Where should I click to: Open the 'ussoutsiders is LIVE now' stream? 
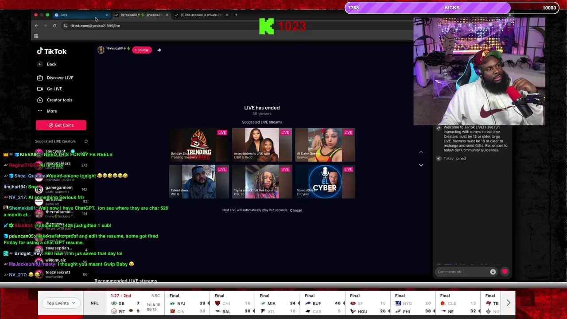[262, 144]
